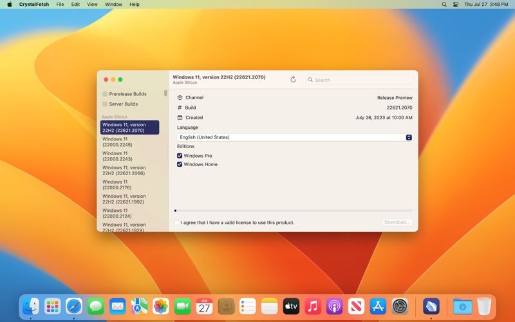Check the valid license agreement box
This screenshot has height=322, width=515.
click(176, 222)
